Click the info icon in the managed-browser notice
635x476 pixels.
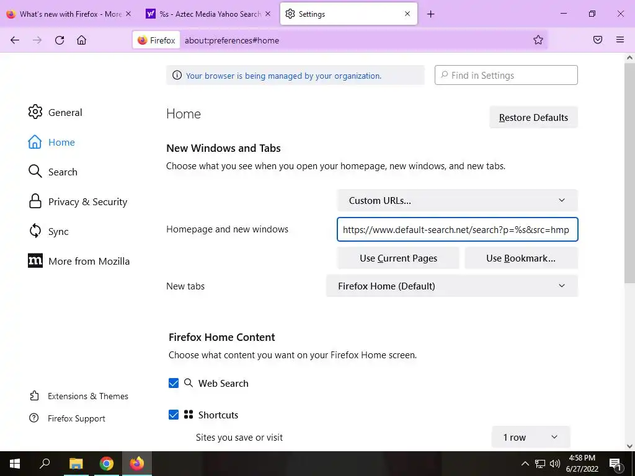click(x=177, y=75)
